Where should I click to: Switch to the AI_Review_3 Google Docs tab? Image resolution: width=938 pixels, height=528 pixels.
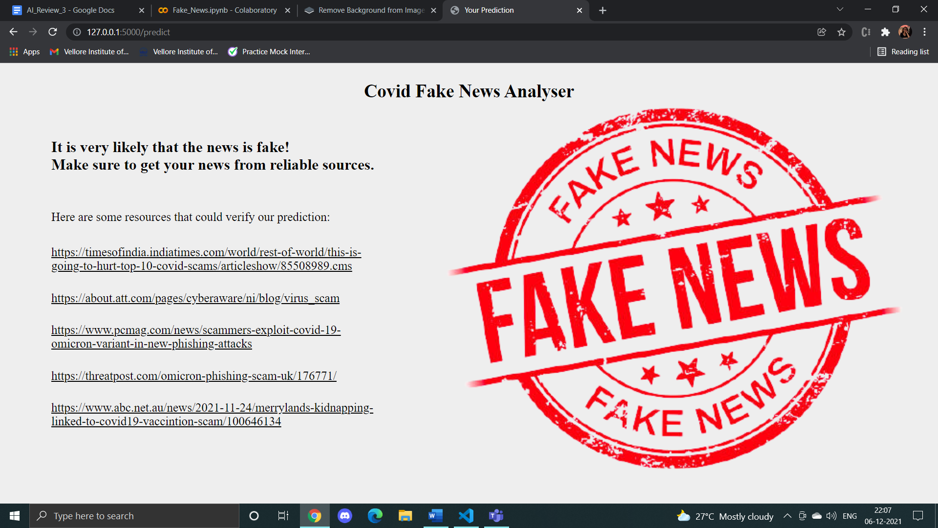(x=71, y=10)
